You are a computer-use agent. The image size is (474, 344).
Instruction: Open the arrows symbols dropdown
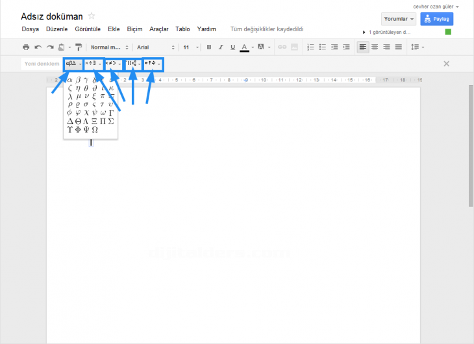click(153, 64)
